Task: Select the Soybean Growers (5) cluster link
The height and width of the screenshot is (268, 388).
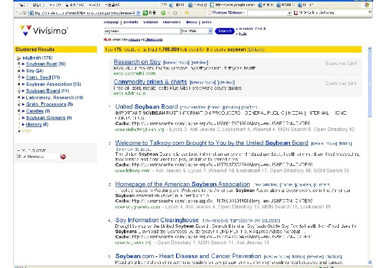Action: pos(49,118)
